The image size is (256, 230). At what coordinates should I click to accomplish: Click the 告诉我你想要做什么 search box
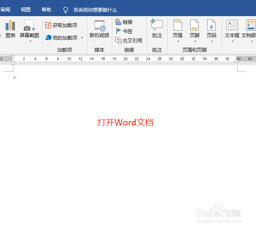pos(95,10)
